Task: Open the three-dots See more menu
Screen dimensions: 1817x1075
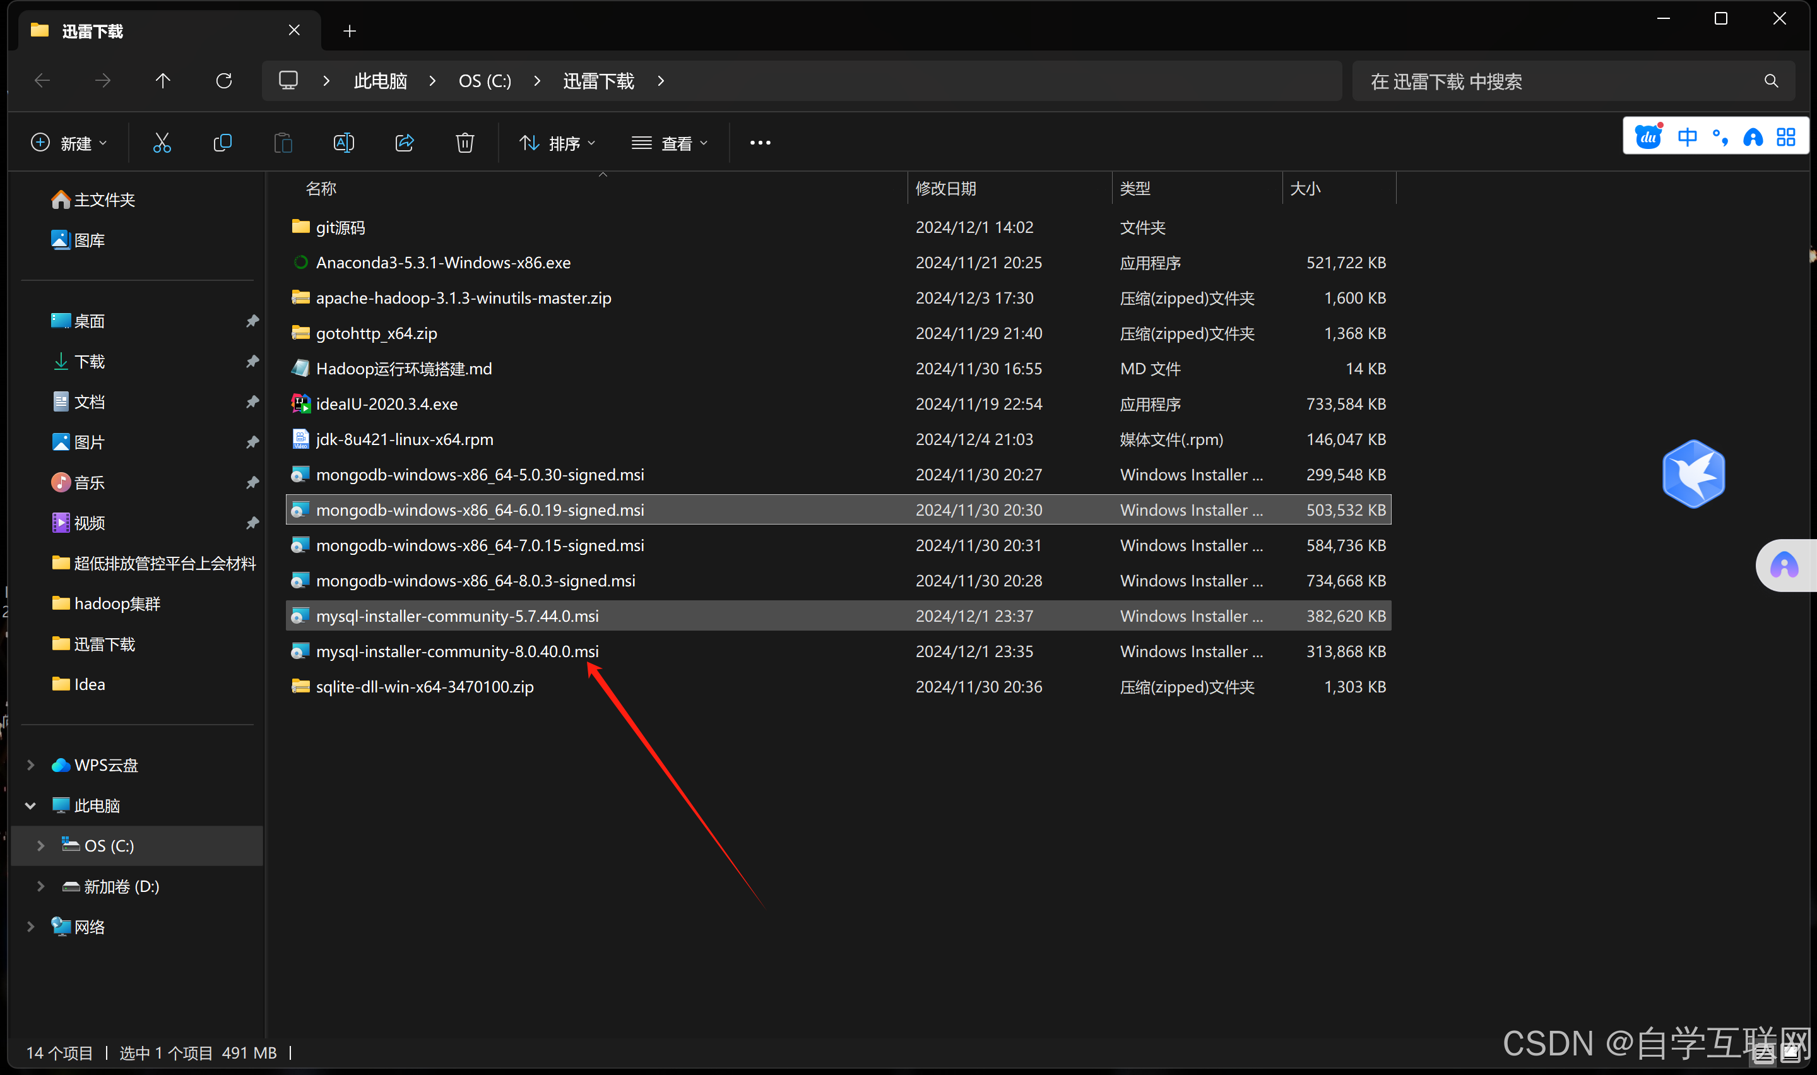Action: [x=760, y=143]
